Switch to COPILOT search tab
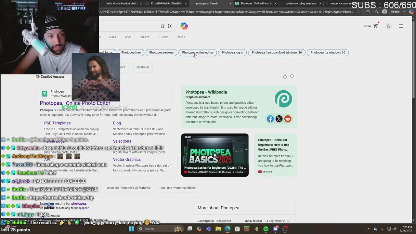Image resolution: width=416 pixels, height=234 pixels. point(145,37)
